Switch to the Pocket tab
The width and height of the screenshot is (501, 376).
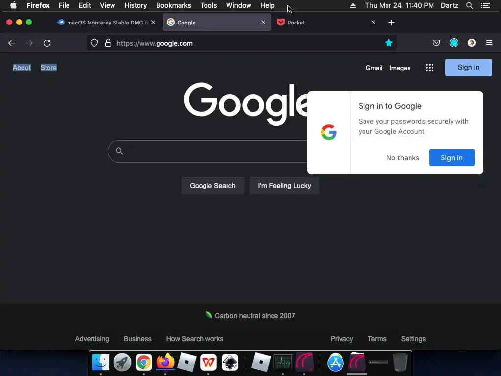[326, 23]
